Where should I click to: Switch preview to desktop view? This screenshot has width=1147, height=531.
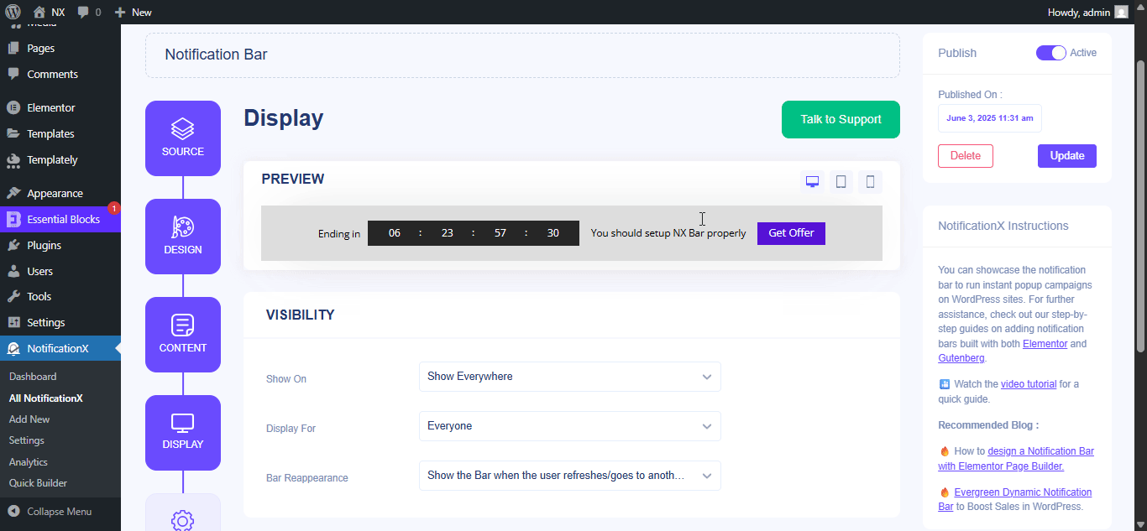pos(812,182)
